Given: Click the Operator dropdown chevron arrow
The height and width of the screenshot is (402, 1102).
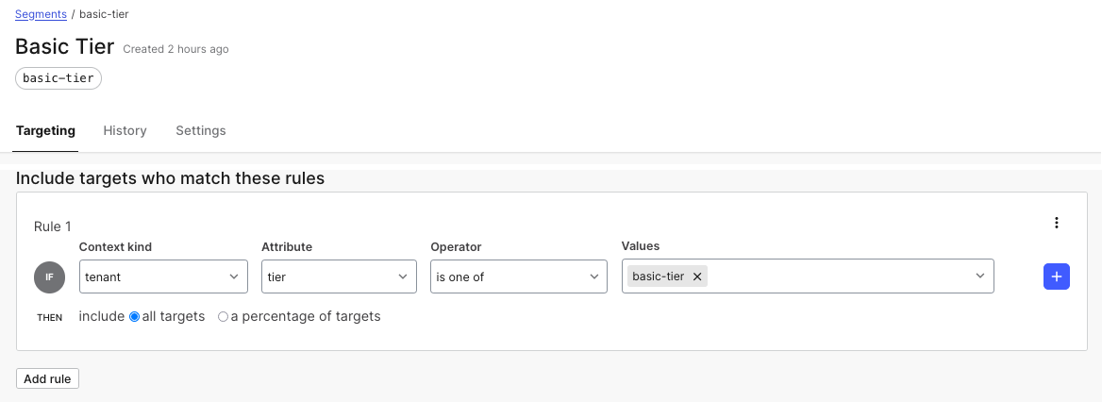Looking at the screenshot, I should tap(593, 276).
